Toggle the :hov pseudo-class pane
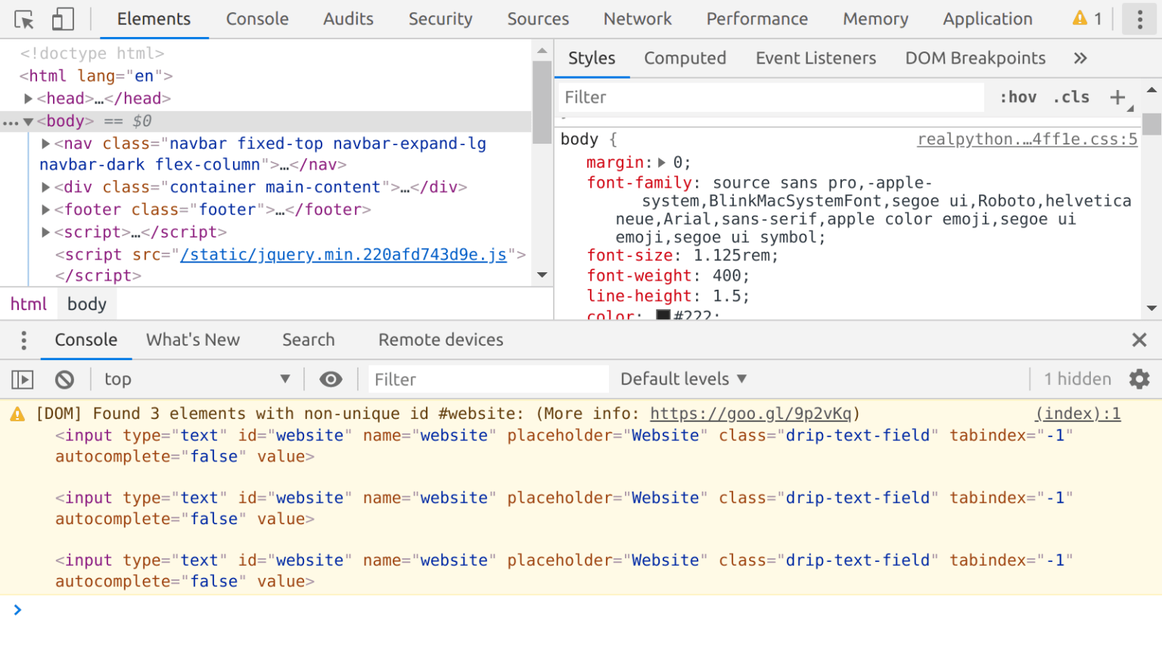 pyautogui.click(x=1018, y=97)
